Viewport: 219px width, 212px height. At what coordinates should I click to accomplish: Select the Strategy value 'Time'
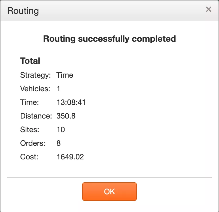(65, 75)
